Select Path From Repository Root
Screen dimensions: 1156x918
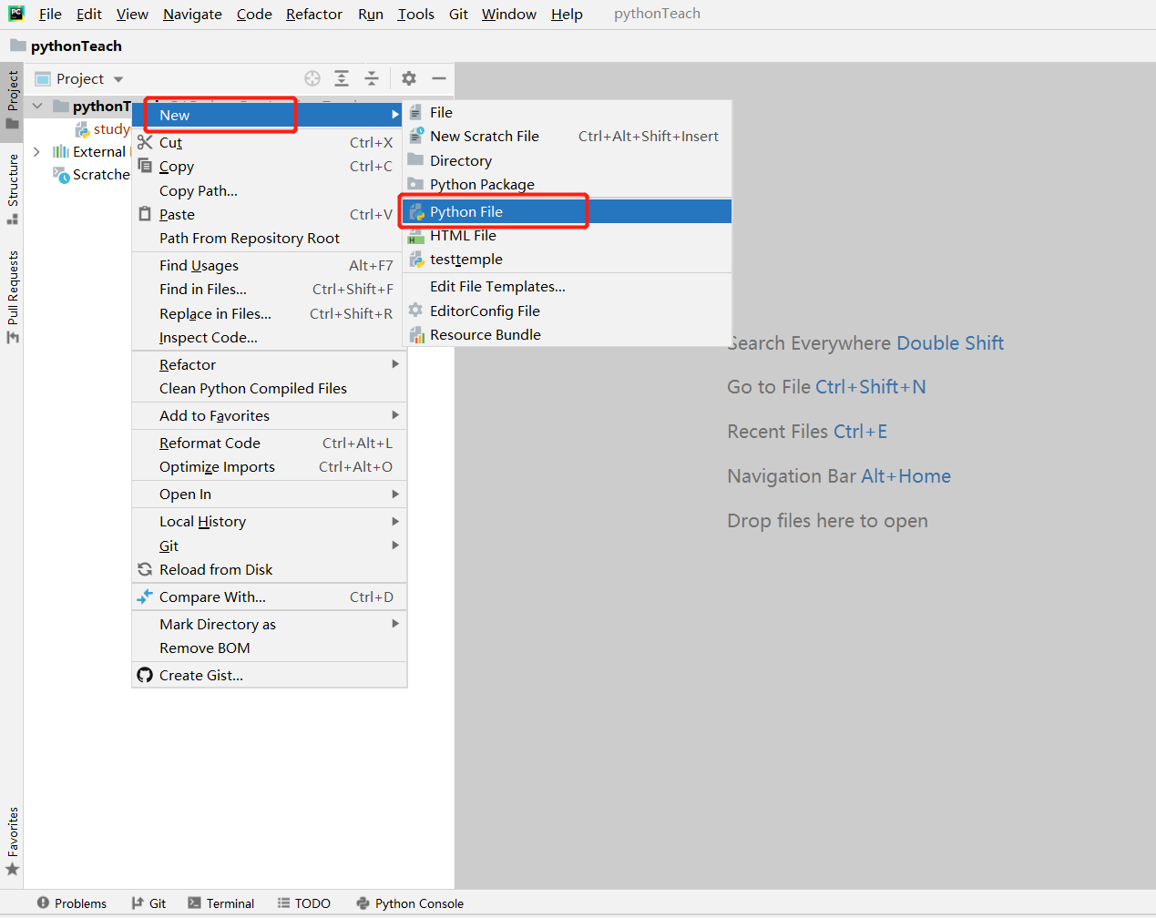pyautogui.click(x=268, y=238)
